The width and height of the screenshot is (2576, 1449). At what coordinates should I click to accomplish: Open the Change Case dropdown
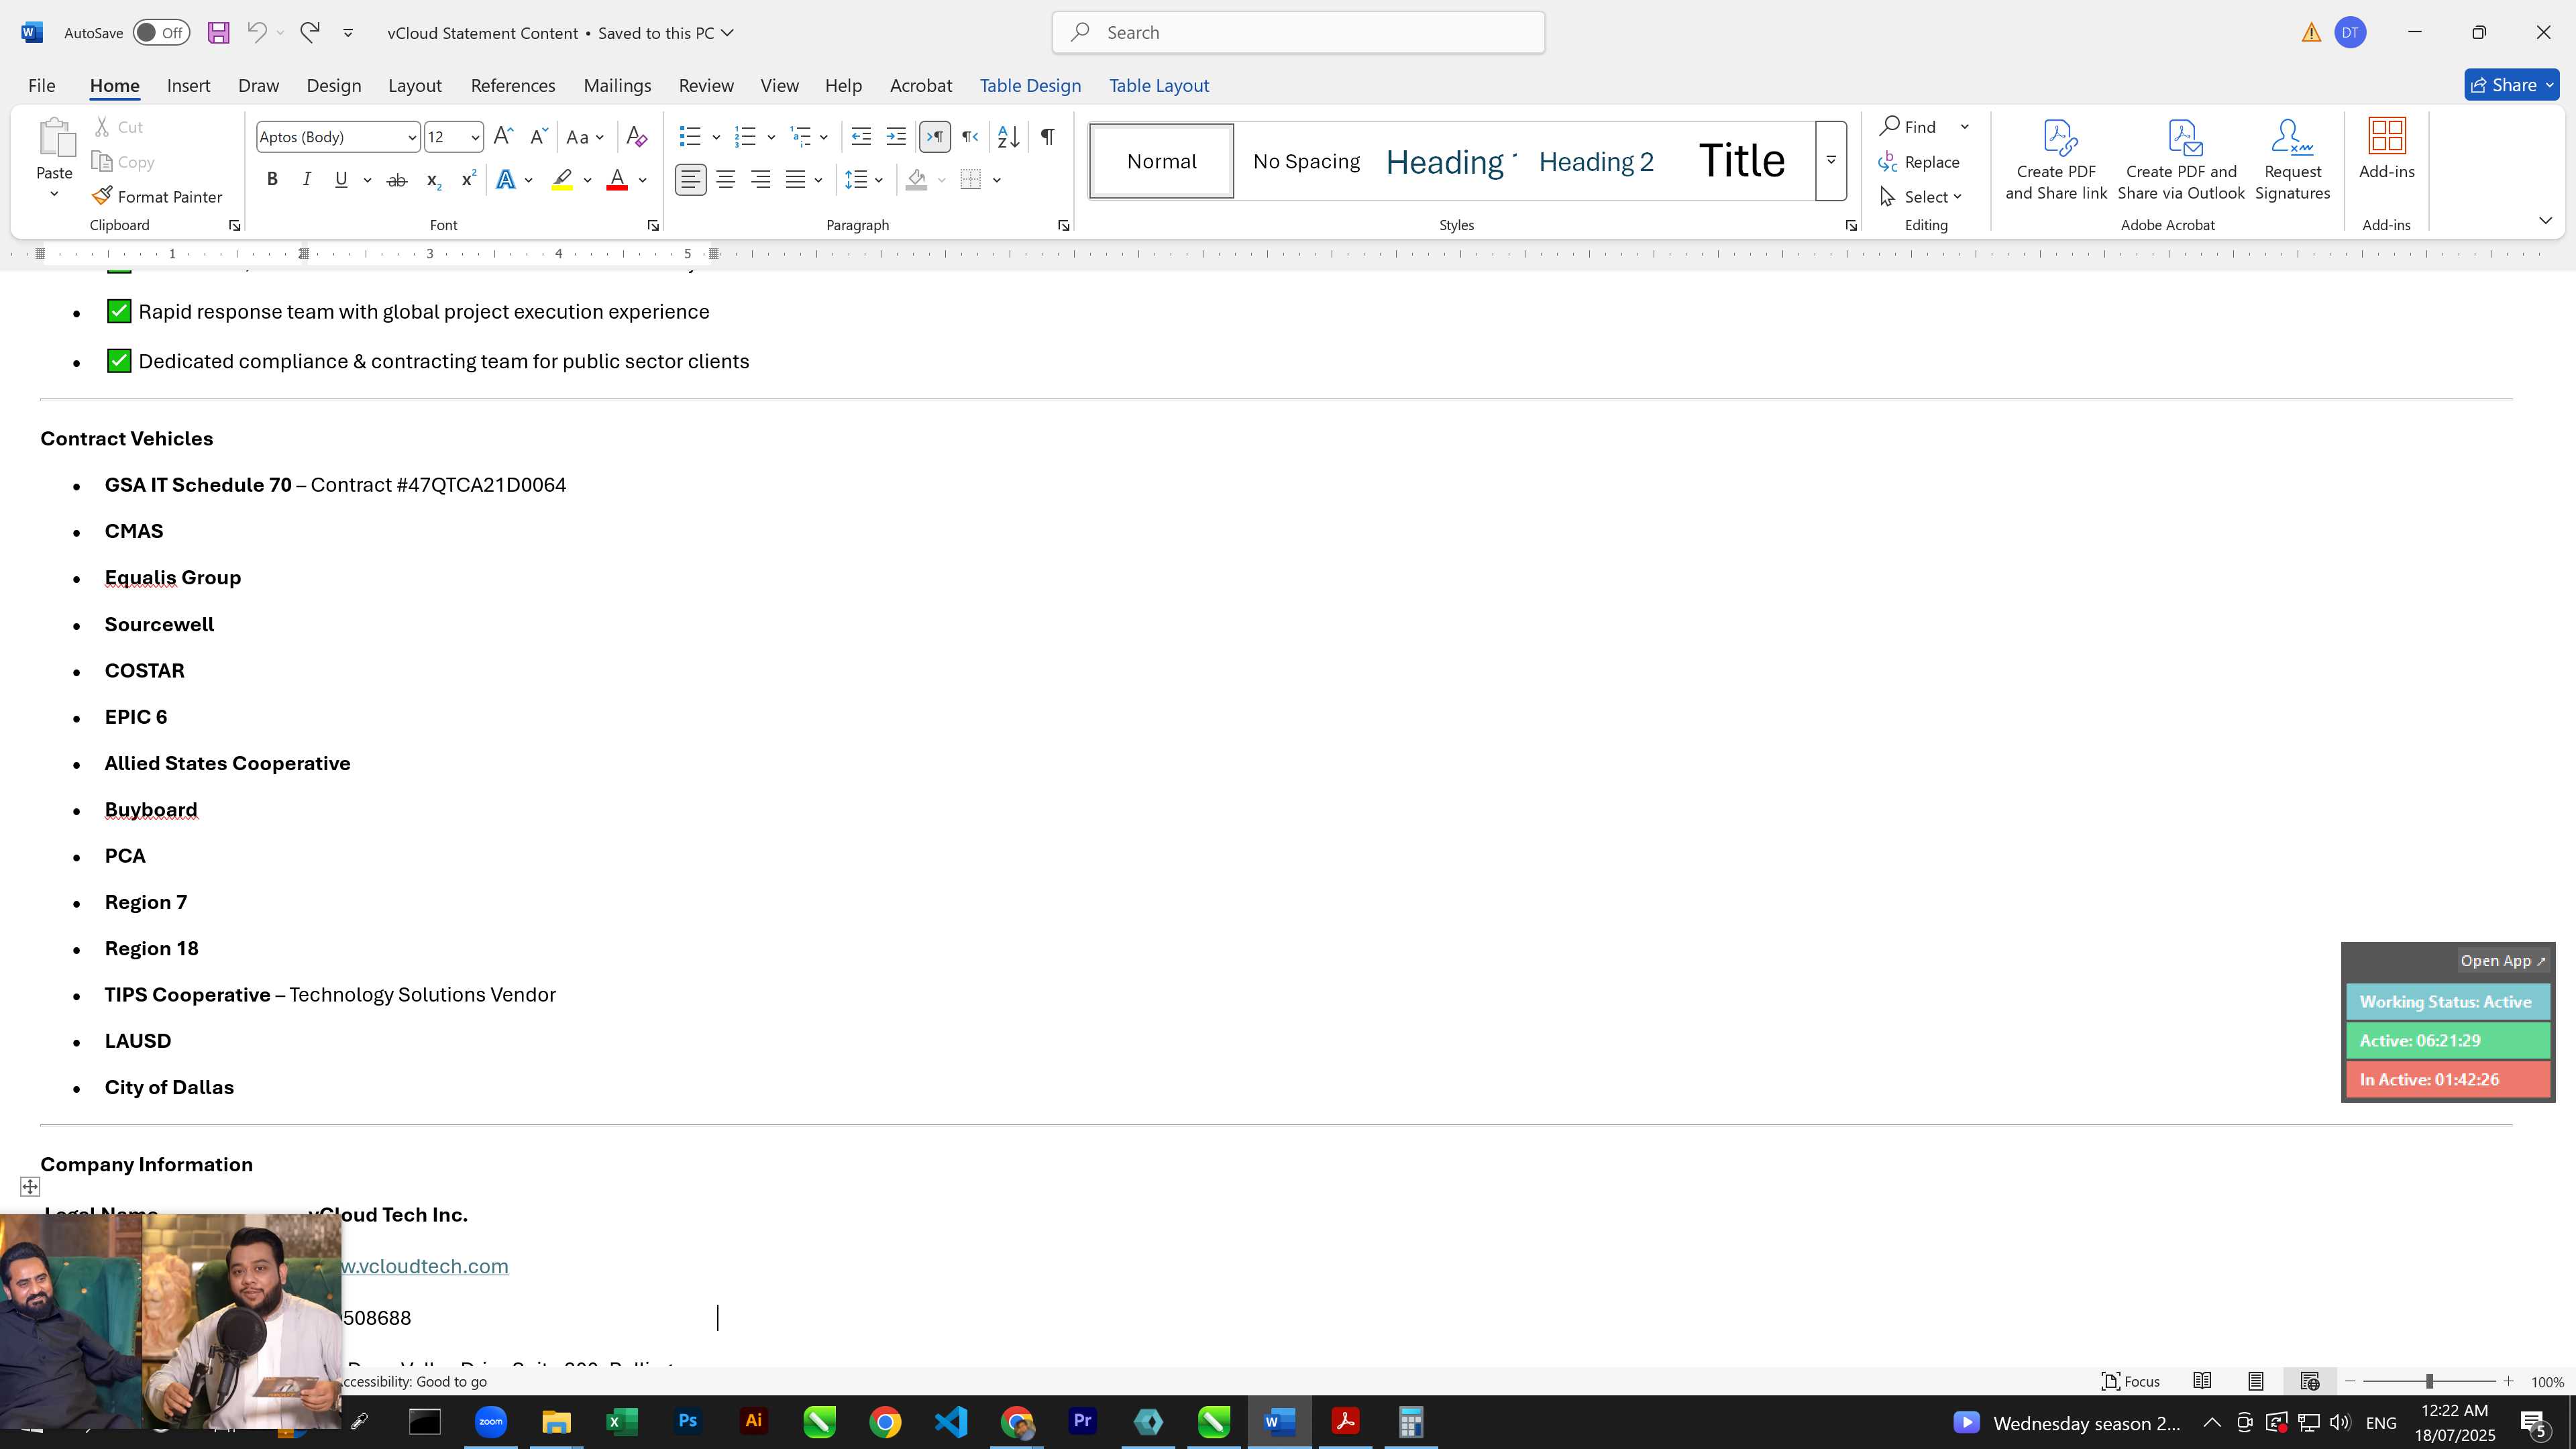pyautogui.click(x=585, y=137)
